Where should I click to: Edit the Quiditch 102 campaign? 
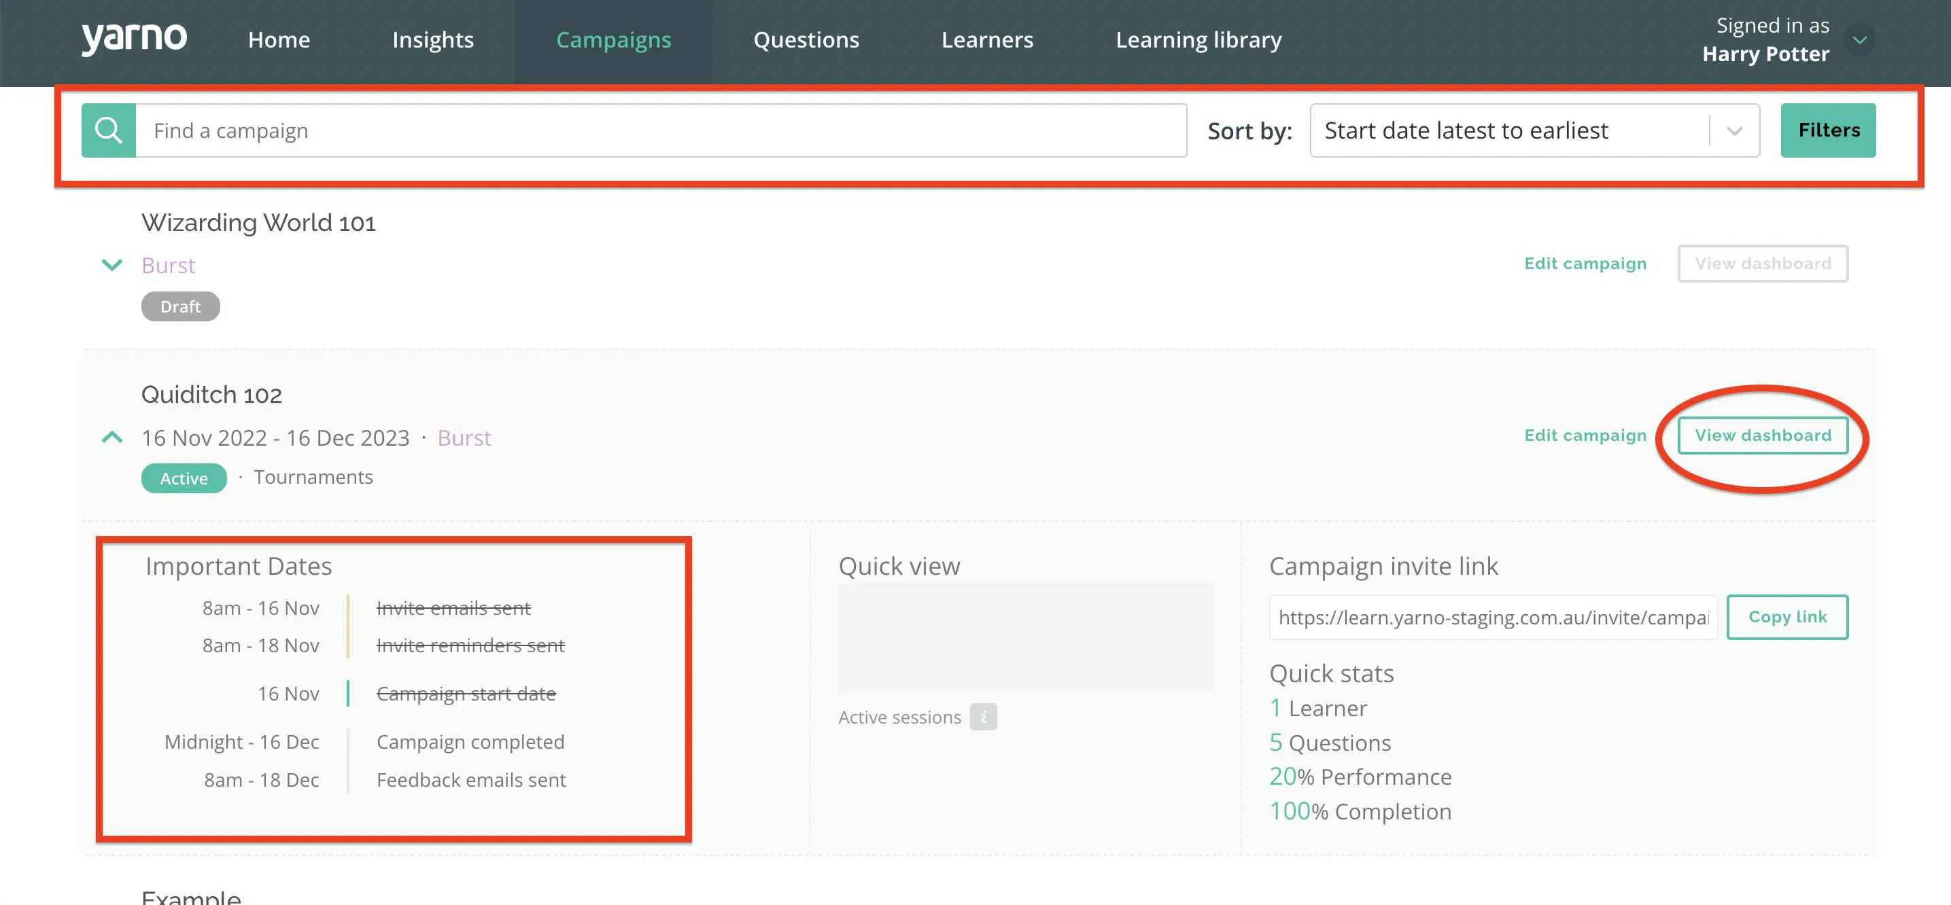(x=1585, y=435)
